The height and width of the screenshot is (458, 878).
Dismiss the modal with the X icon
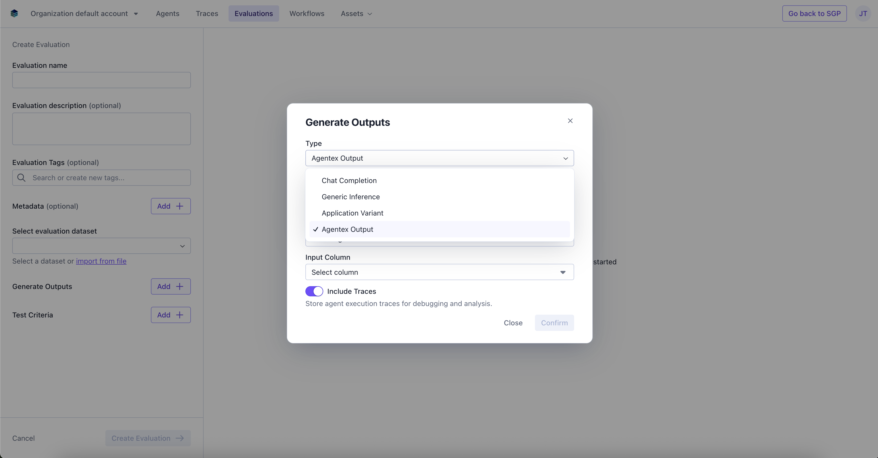point(570,120)
